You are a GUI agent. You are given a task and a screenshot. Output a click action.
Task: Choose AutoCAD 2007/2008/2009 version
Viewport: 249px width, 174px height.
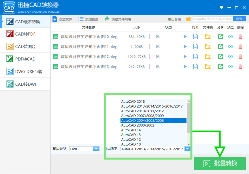[x=153, y=116]
